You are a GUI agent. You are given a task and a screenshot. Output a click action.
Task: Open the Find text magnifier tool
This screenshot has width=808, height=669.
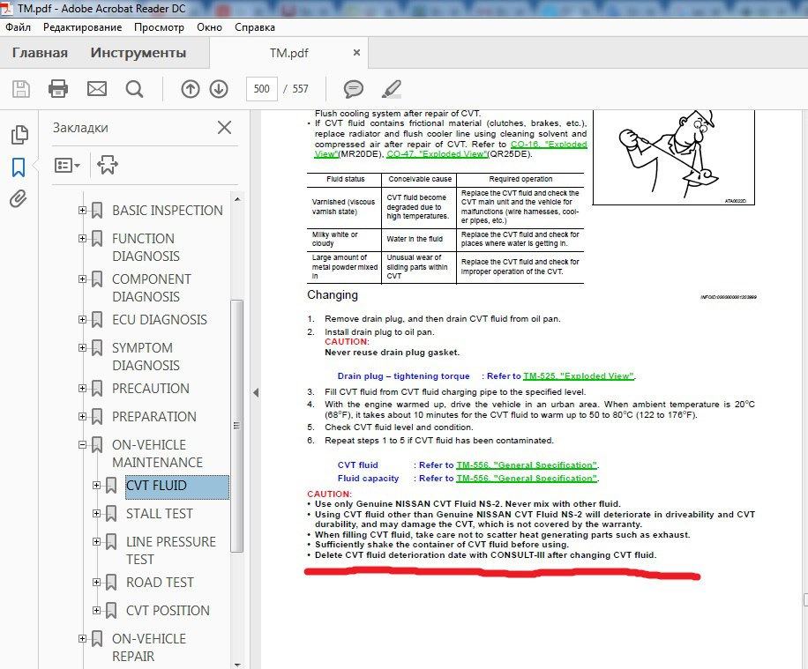click(x=134, y=89)
